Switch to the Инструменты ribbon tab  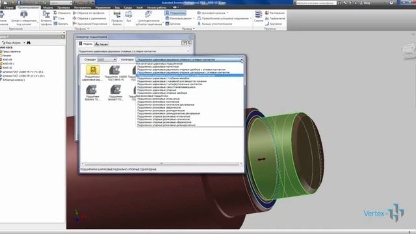tap(83, 7)
